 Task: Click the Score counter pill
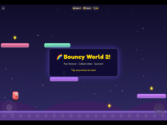77,8
